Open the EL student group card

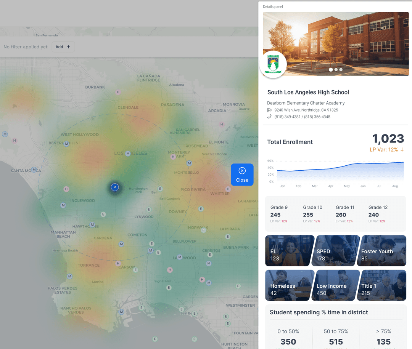[289, 251]
